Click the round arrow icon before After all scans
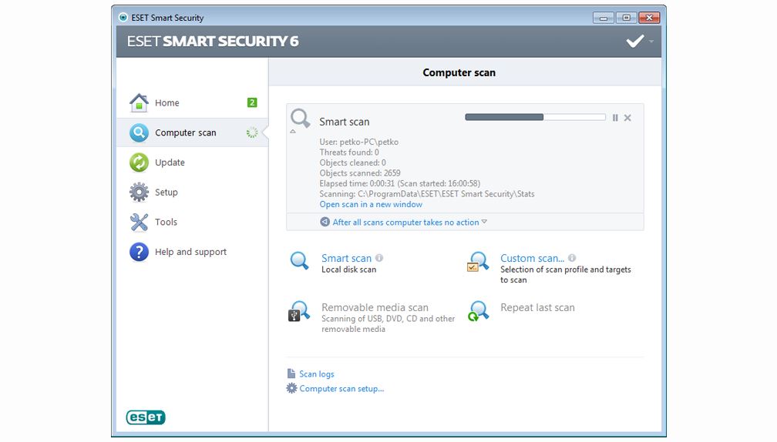The height and width of the screenshot is (442, 777). [x=325, y=222]
